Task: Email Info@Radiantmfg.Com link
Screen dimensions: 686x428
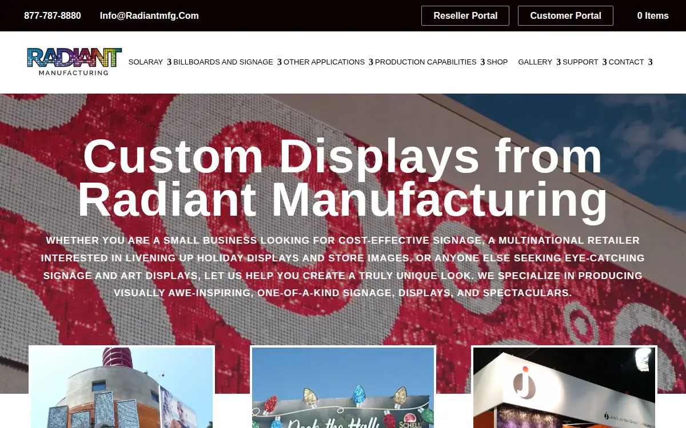Action: pos(149,16)
